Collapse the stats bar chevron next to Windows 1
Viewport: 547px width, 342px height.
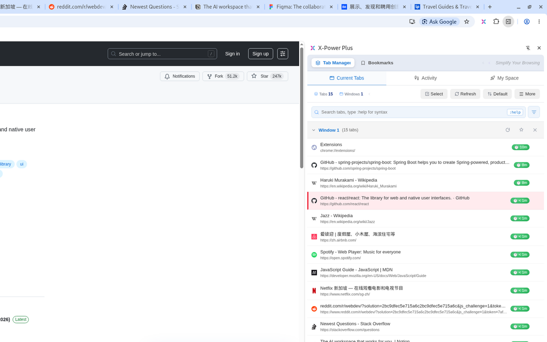point(369,94)
